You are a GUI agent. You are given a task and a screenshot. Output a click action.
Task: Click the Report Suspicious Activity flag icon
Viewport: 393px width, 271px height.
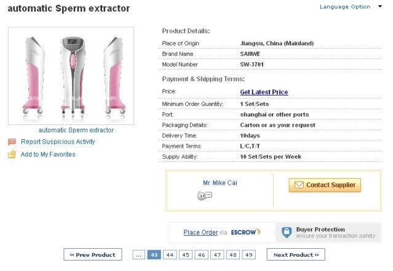[12, 142]
